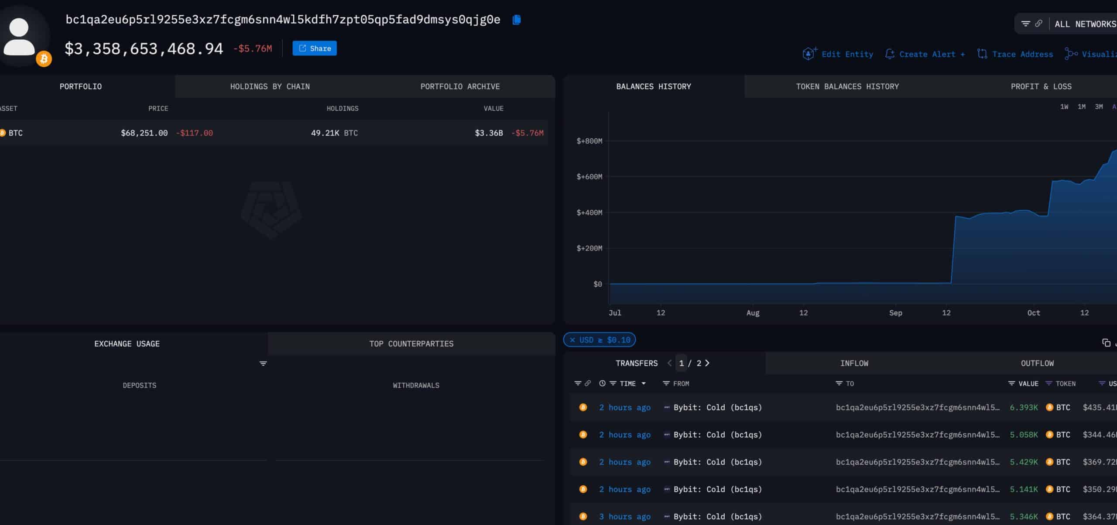
Task: Switch to the PORTFOLIO tab
Action: coord(81,86)
